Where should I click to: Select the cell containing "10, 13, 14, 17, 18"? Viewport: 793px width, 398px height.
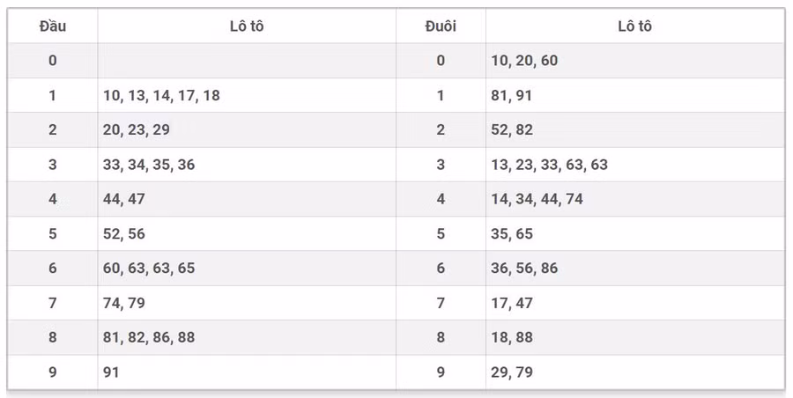(161, 95)
